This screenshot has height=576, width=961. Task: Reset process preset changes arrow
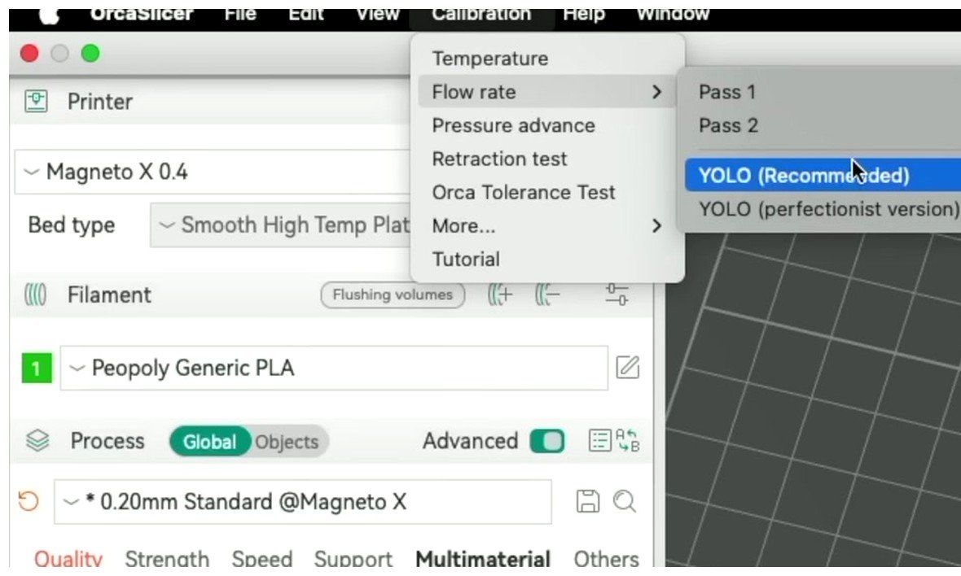(29, 501)
